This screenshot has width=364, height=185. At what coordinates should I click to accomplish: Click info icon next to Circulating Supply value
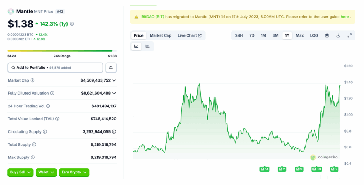point(114,131)
